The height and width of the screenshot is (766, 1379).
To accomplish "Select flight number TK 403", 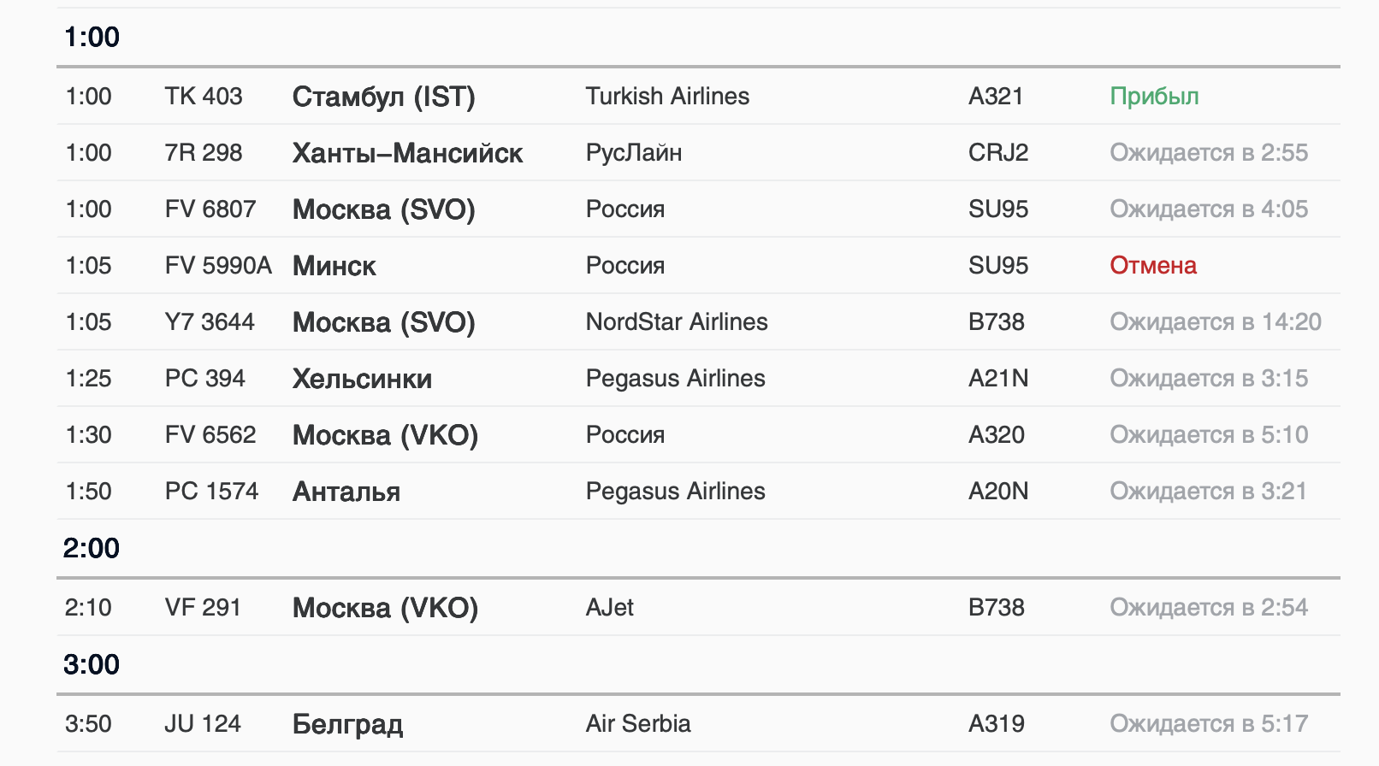I will coord(204,97).
